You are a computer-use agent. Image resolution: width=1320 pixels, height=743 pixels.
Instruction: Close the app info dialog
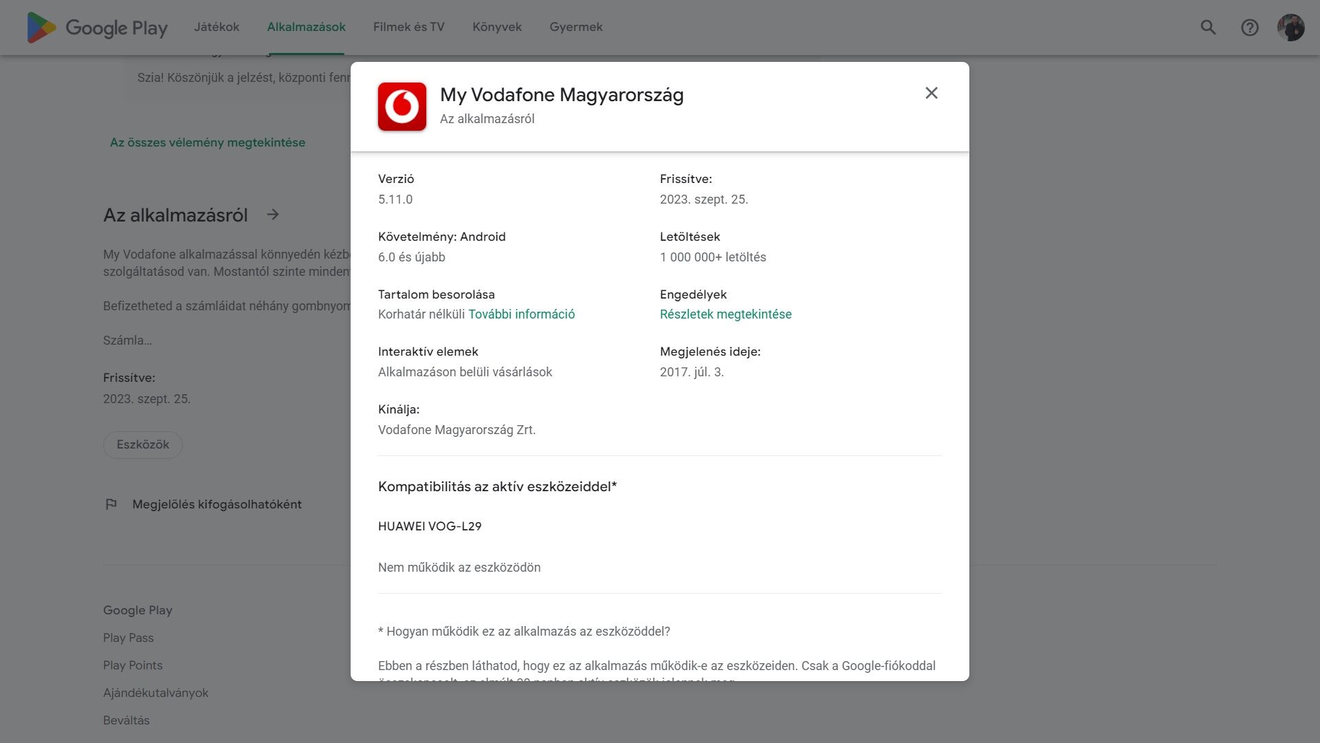932,93
